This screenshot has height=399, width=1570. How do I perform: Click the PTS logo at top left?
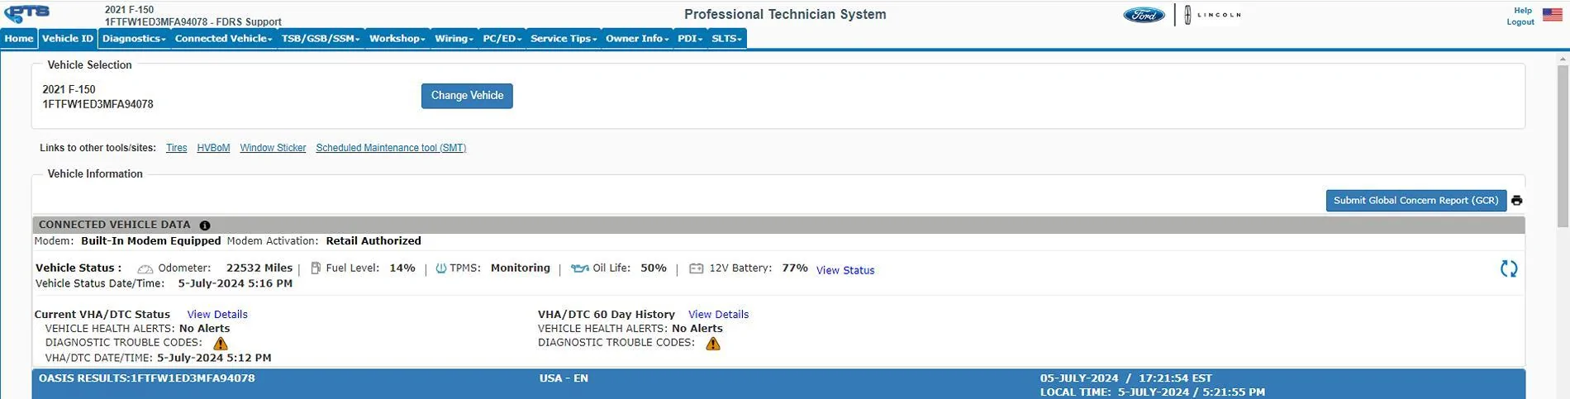(x=26, y=14)
